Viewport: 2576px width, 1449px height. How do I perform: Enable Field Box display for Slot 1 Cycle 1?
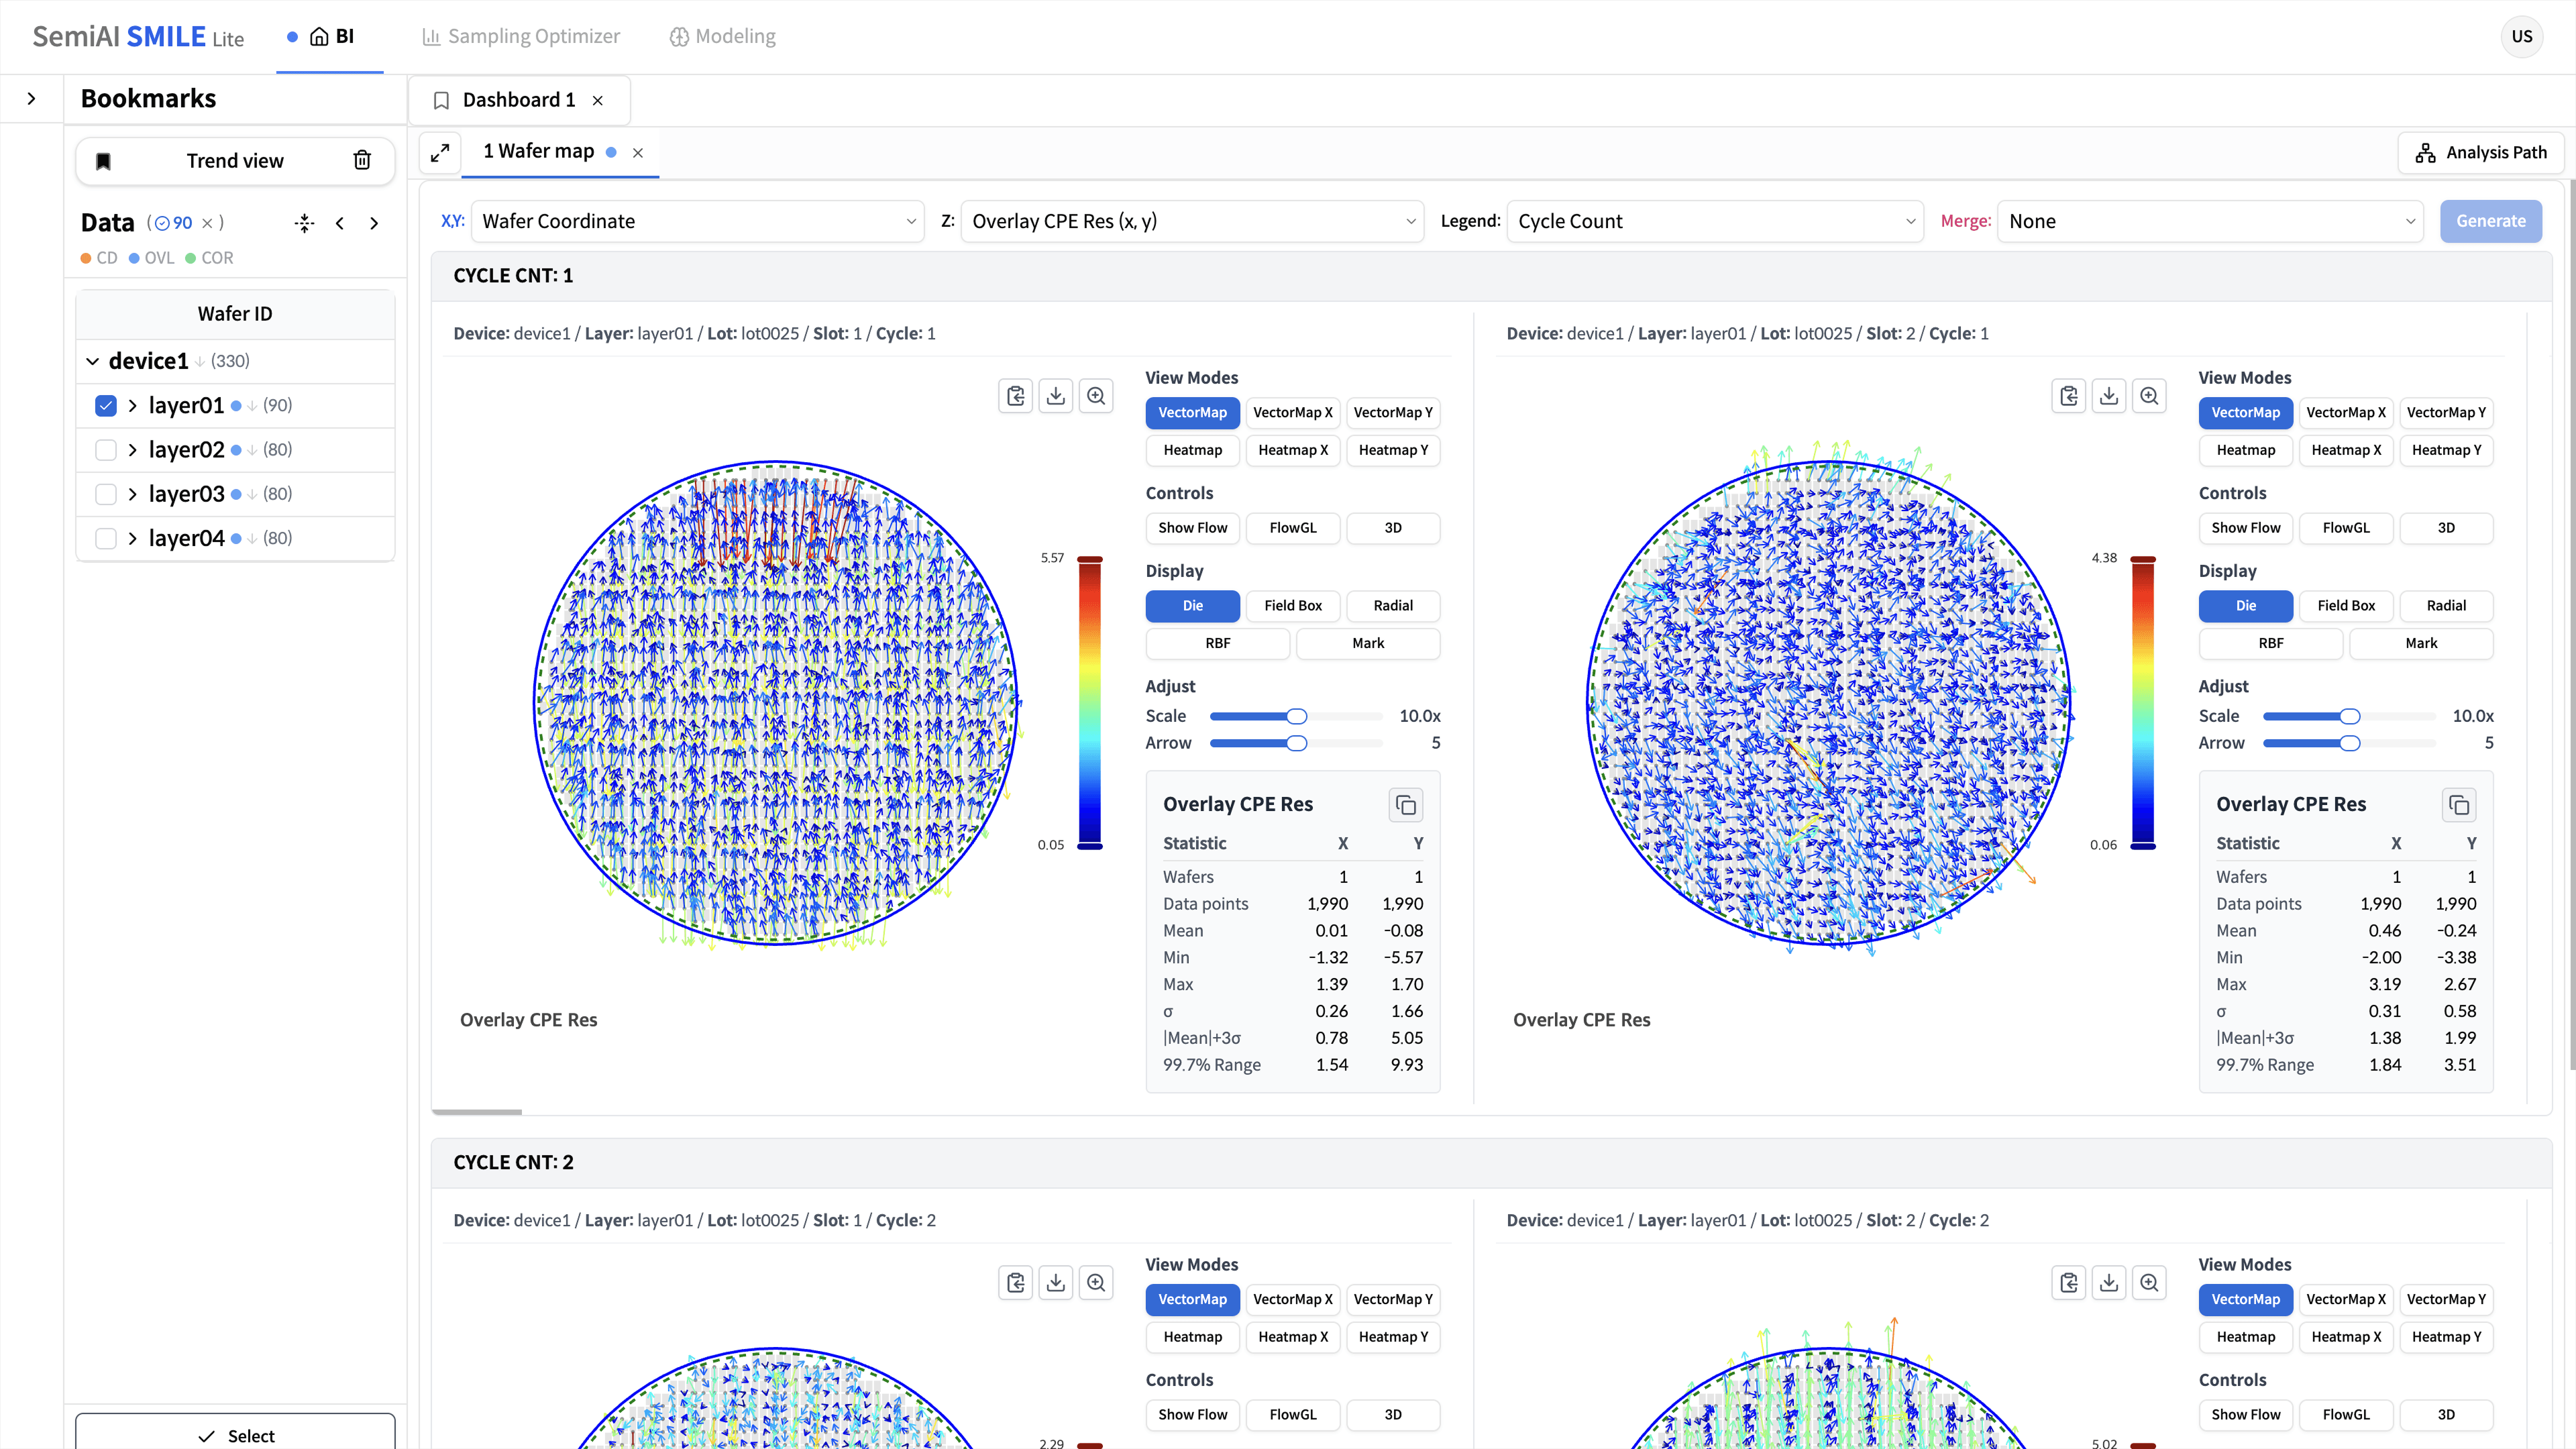point(1293,606)
